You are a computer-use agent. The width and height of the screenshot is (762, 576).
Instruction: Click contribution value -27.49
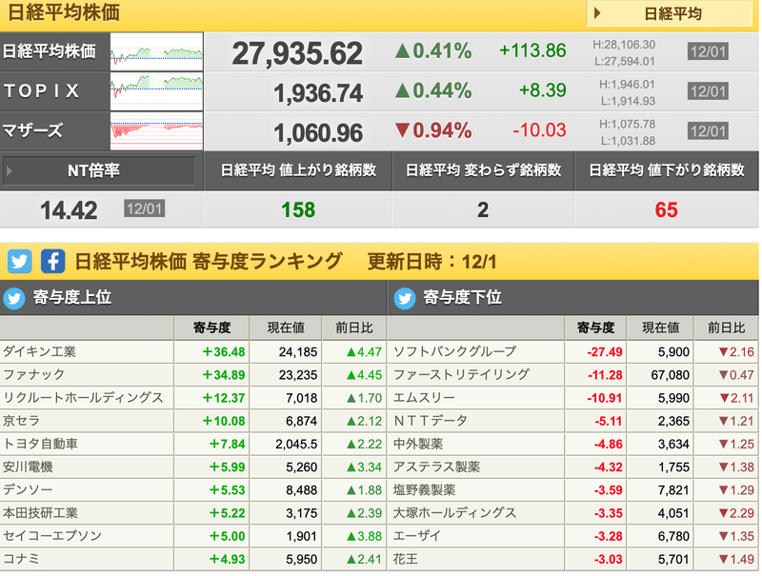tap(605, 351)
